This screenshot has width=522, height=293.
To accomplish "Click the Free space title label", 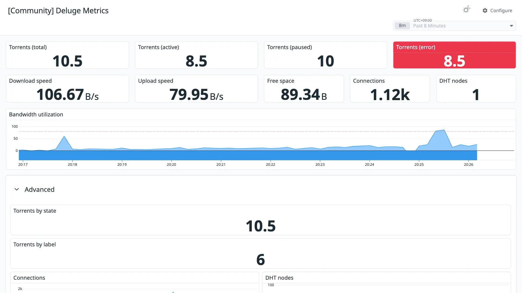I will [x=281, y=81].
